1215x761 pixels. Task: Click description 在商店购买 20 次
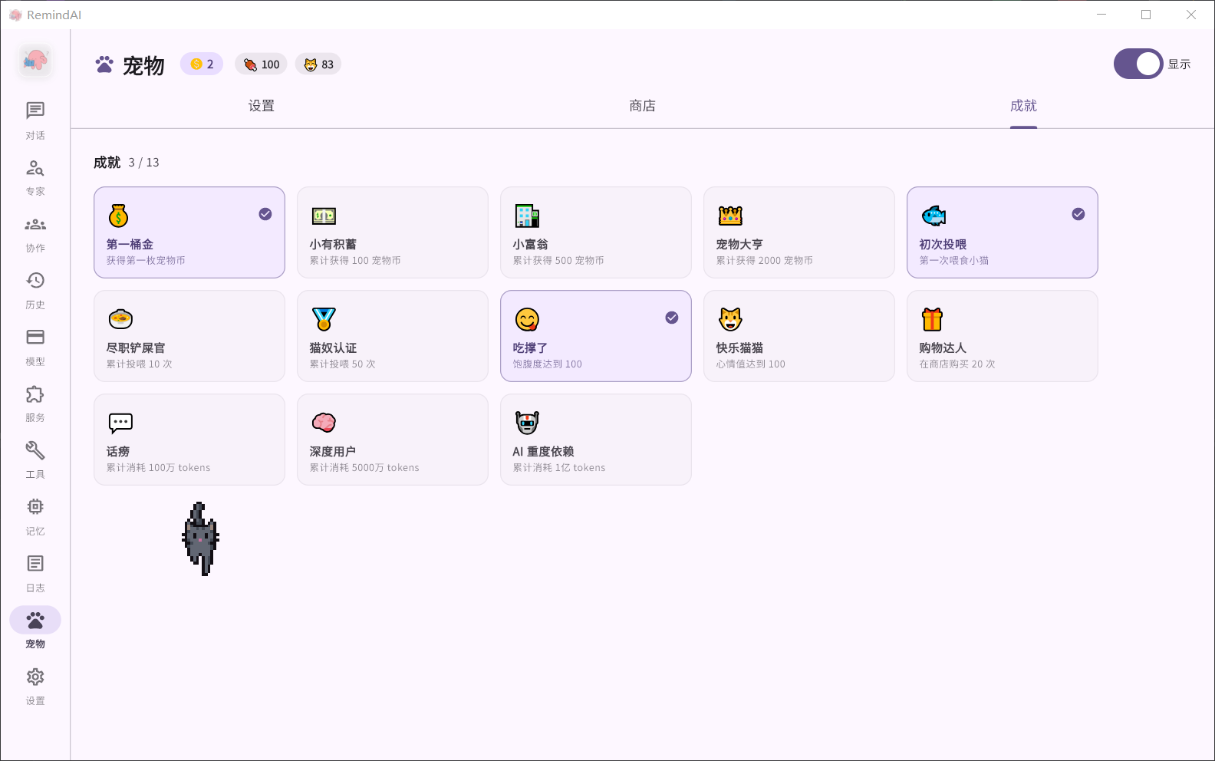[957, 364]
